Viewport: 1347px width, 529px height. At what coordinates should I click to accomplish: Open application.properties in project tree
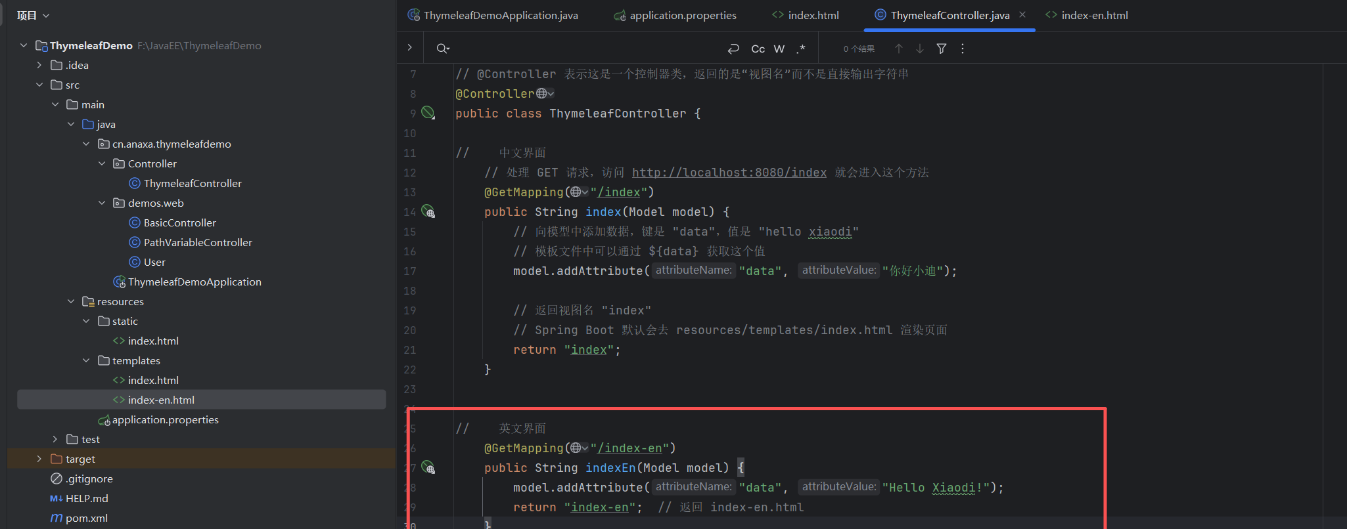[158, 419]
